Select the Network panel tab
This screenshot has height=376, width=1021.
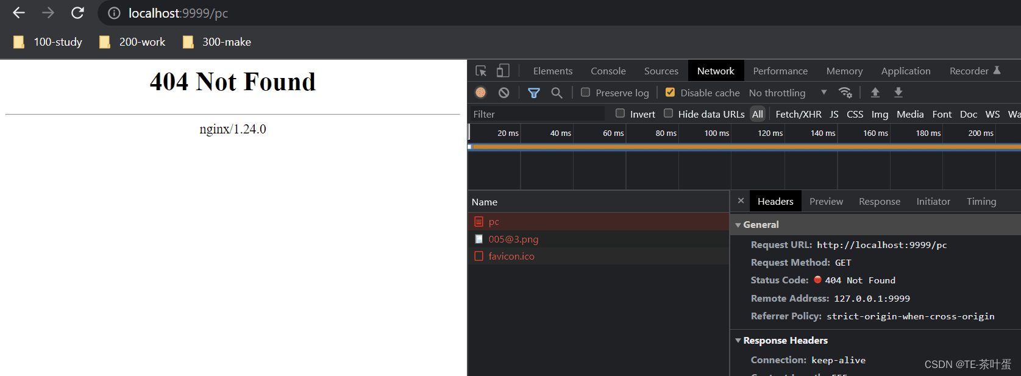click(x=716, y=71)
